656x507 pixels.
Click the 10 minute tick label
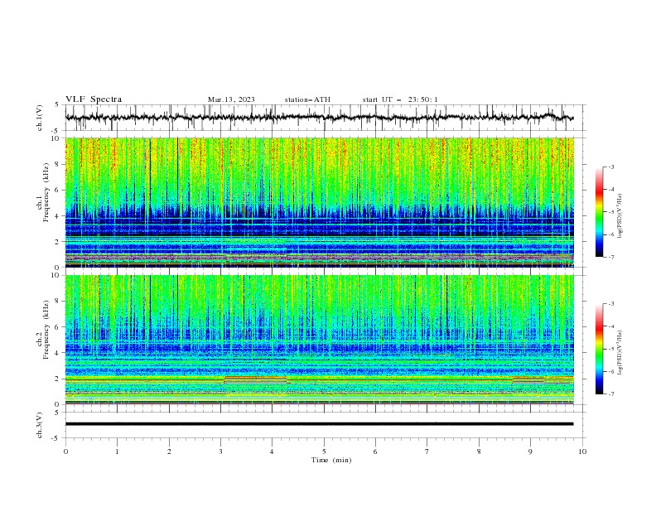582,451
